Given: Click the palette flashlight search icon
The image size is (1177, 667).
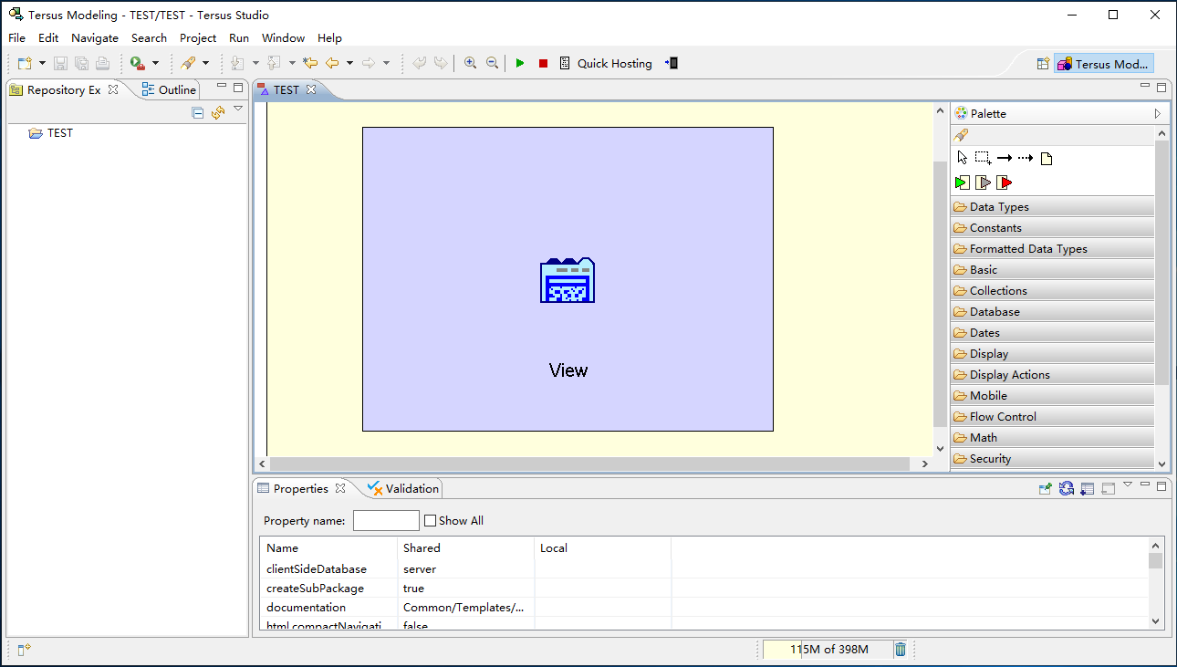Looking at the screenshot, I should (961, 135).
